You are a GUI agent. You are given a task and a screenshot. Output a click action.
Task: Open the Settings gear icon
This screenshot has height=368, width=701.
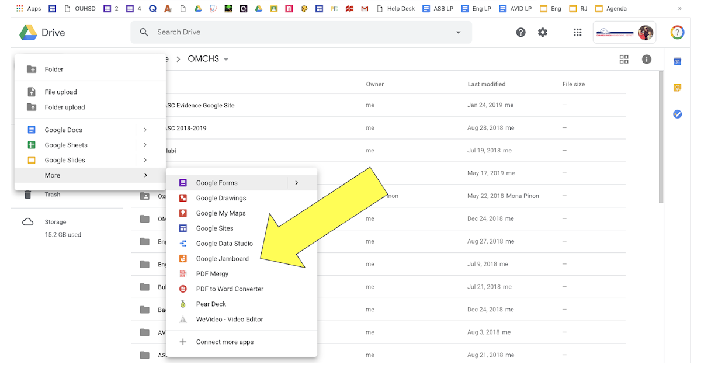tap(543, 32)
